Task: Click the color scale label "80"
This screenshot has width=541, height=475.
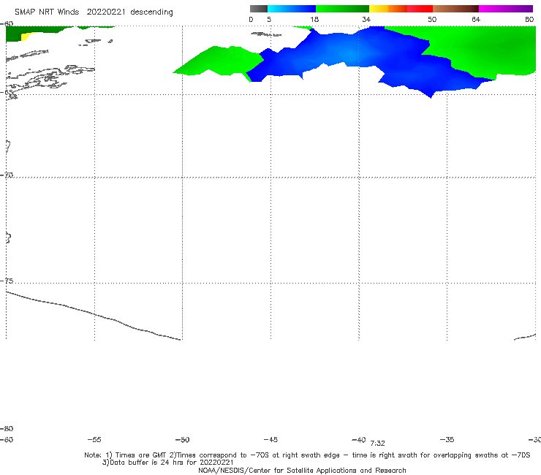Action: point(529,20)
